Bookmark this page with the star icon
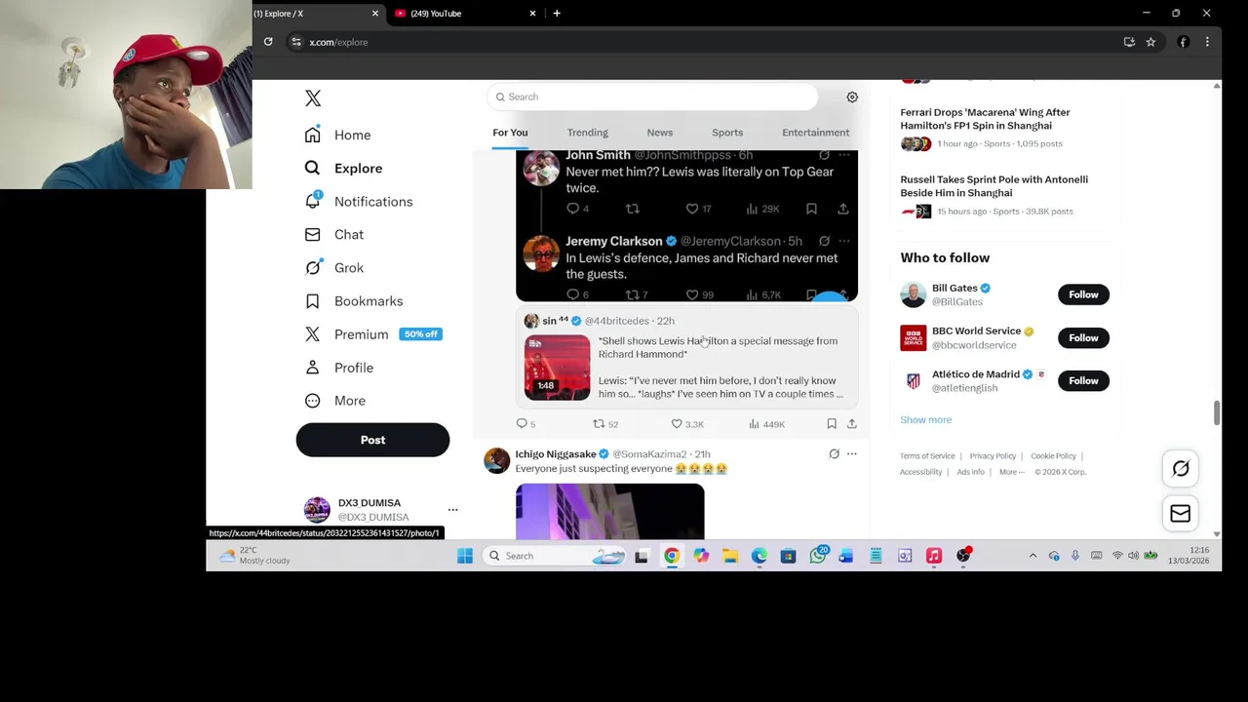The width and height of the screenshot is (1248, 702). click(1150, 42)
